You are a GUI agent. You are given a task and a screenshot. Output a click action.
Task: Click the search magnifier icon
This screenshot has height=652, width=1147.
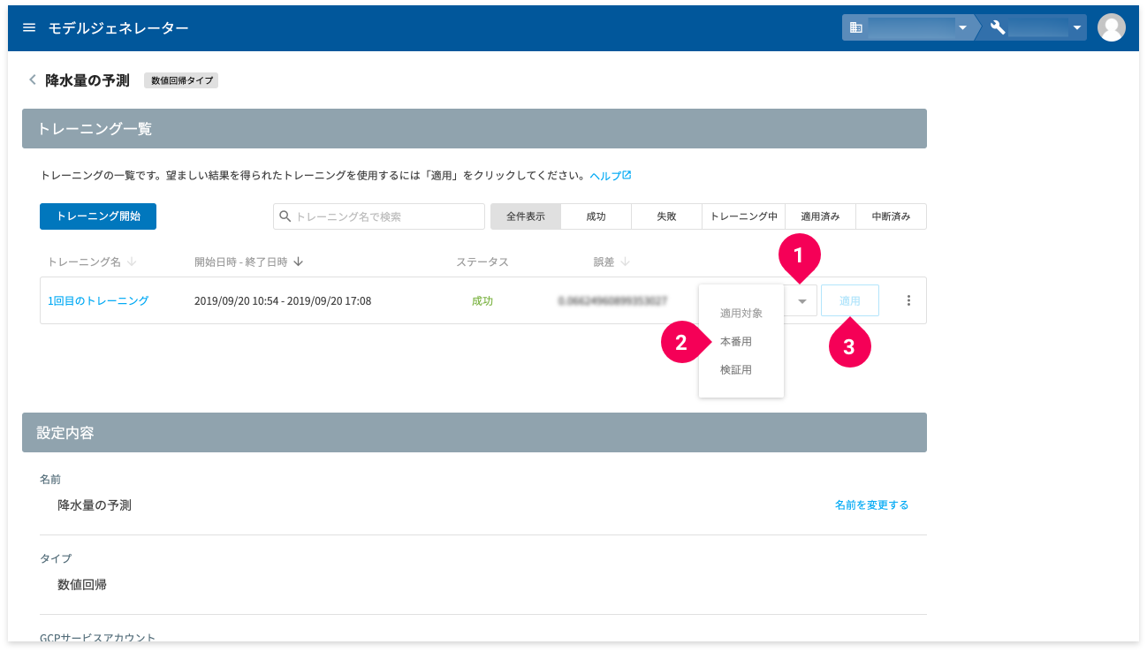(285, 216)
